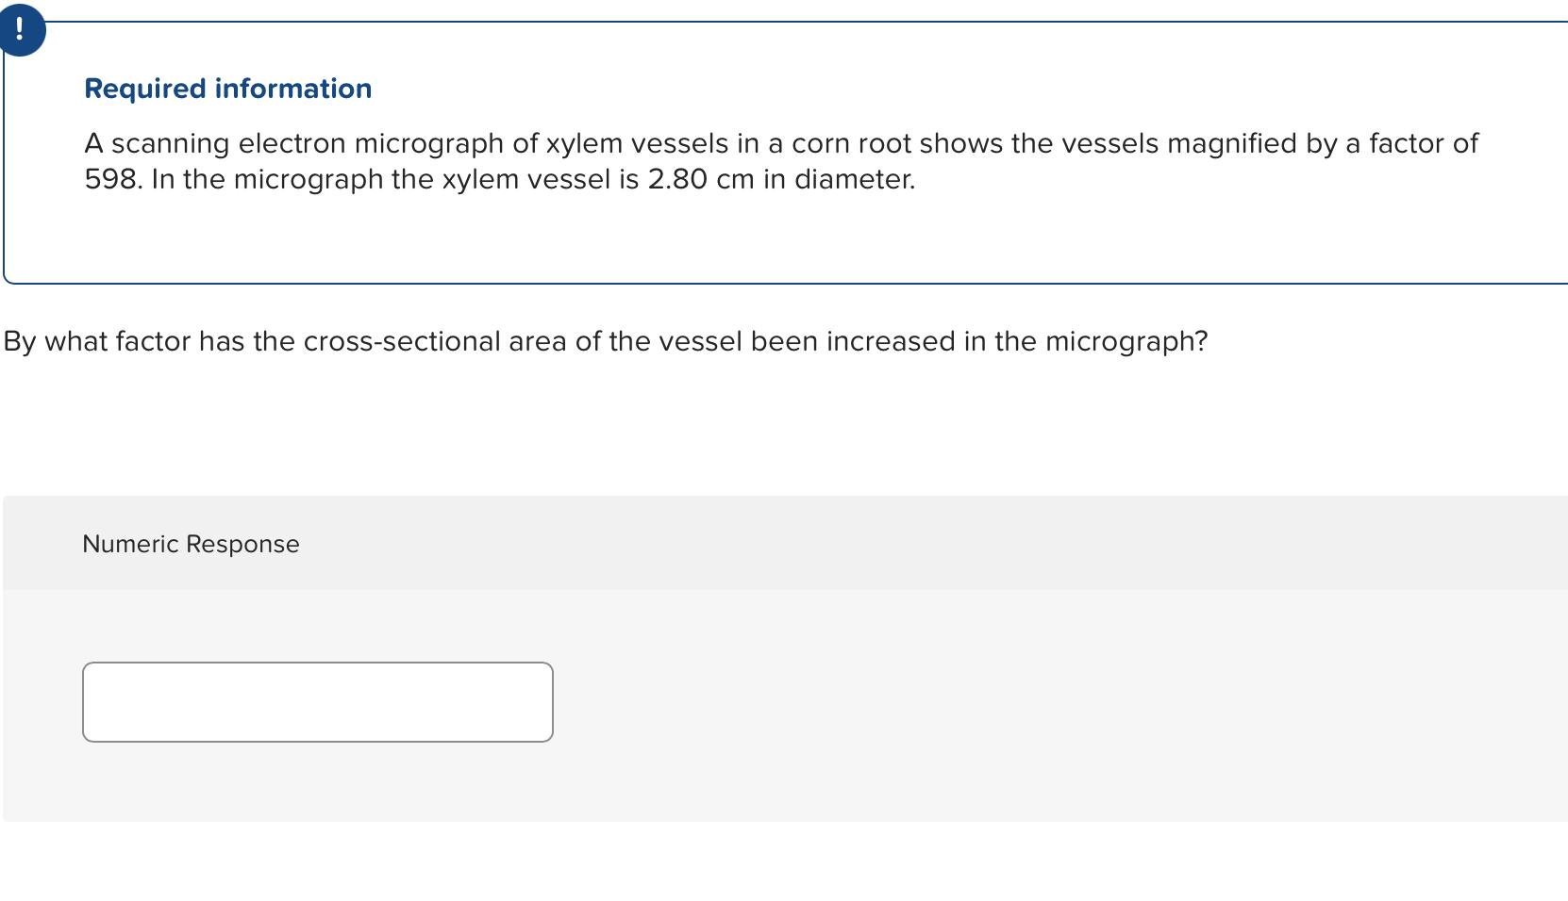The height and width of the screenshot is (901, 1568).
Task: Click inside the numeric answer input box
Action: 317,701
